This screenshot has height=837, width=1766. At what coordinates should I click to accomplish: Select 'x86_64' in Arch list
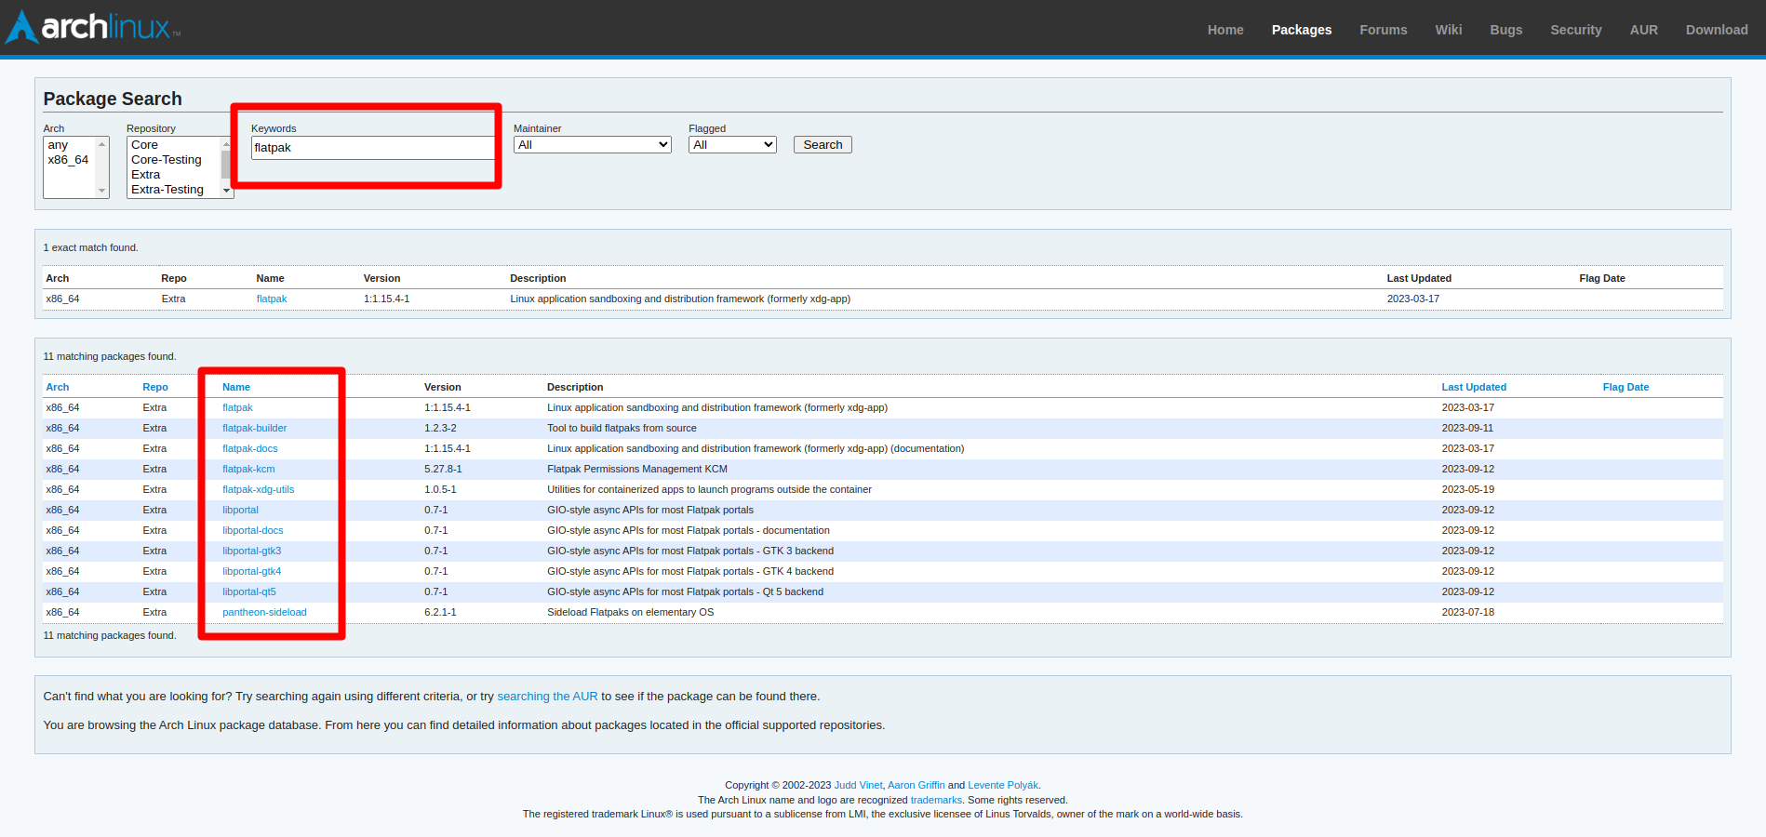(70, 160)
